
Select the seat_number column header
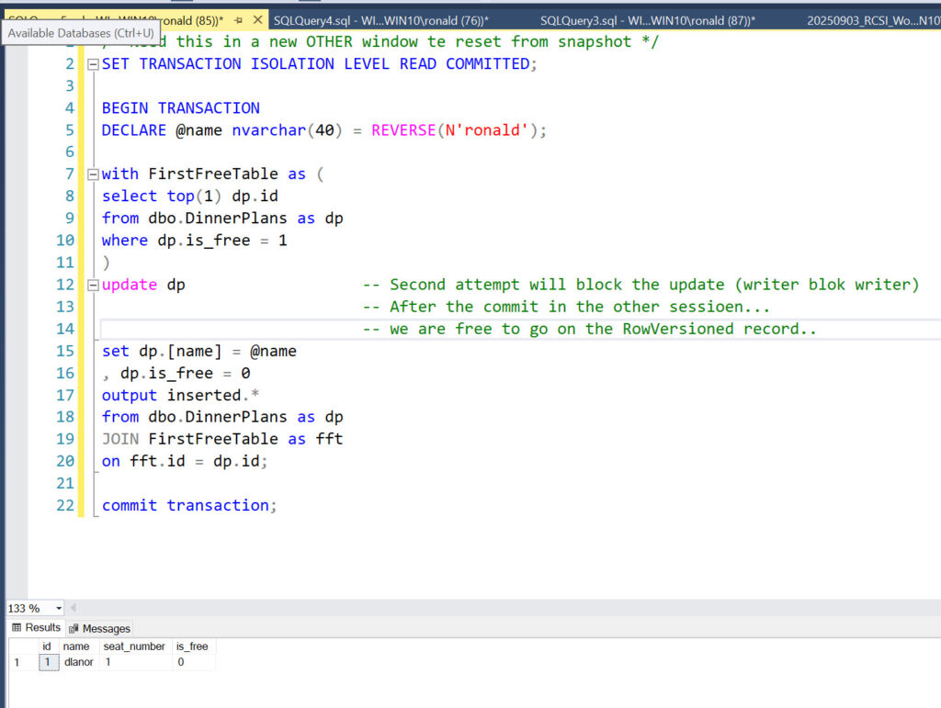pos(134,646)
